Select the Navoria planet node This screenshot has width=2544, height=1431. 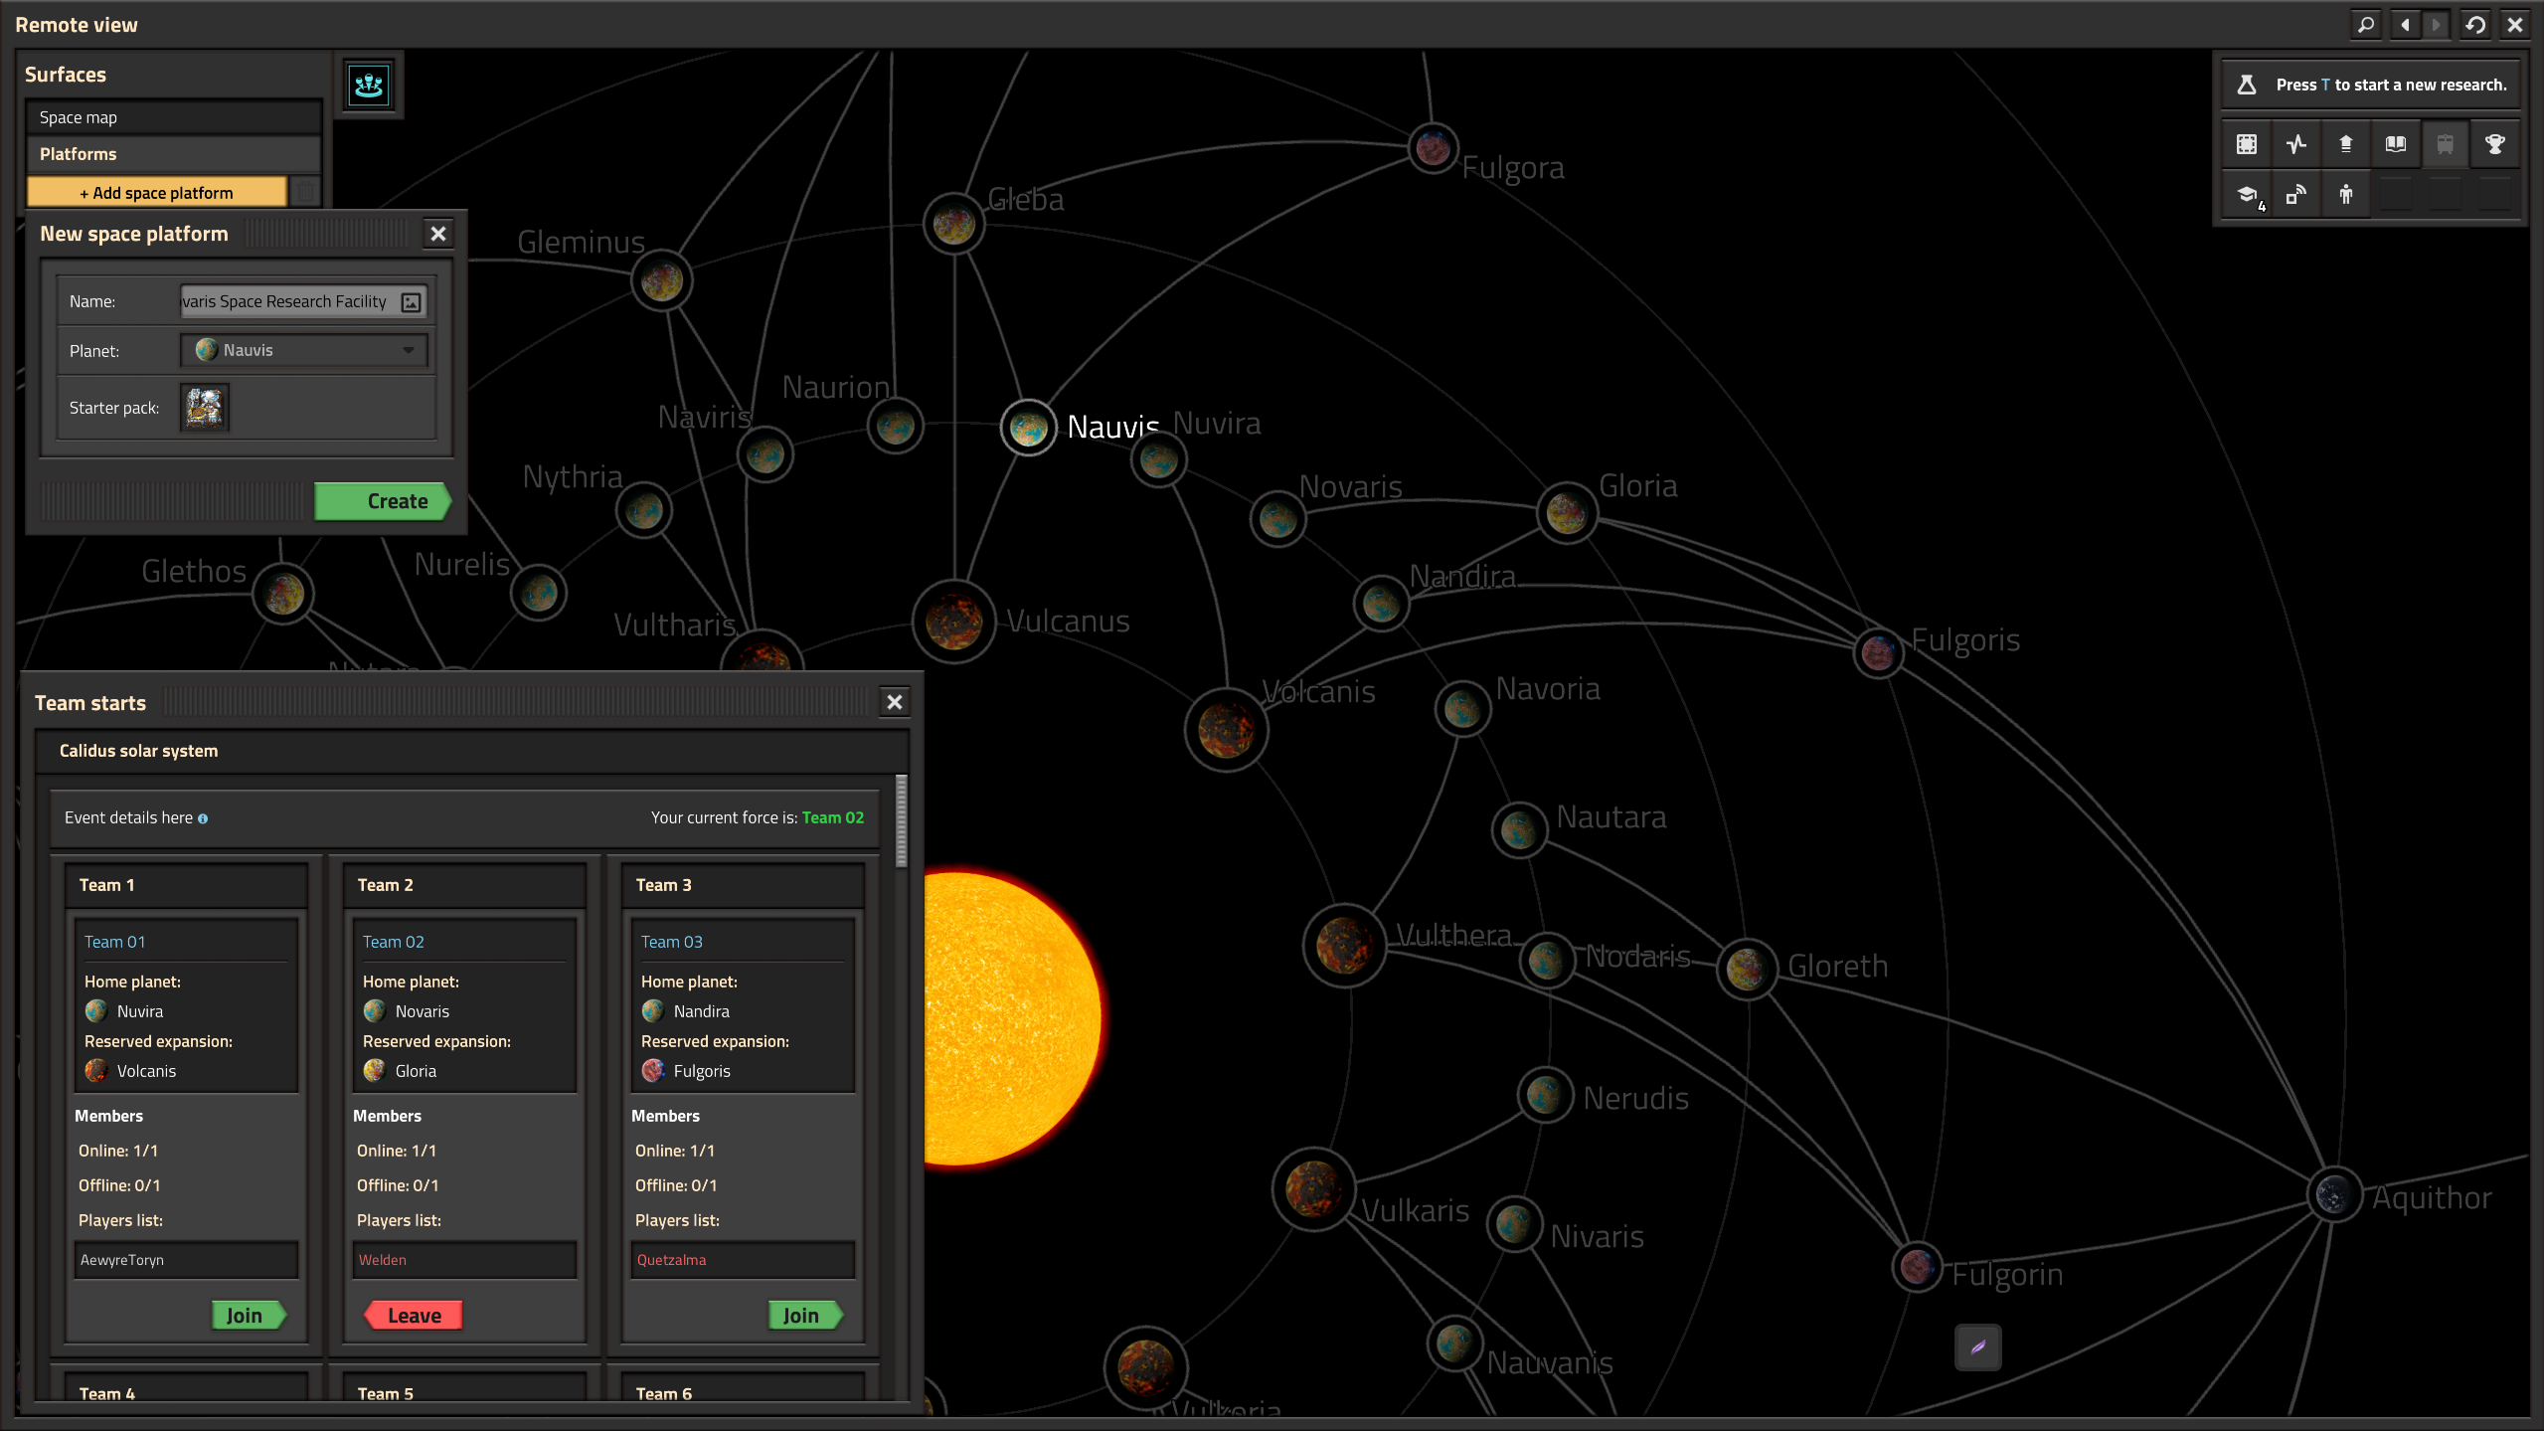tap(1462, 709)
